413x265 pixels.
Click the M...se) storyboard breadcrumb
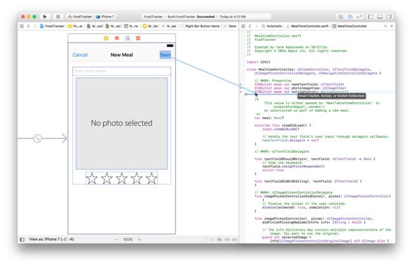click(113, 26)
